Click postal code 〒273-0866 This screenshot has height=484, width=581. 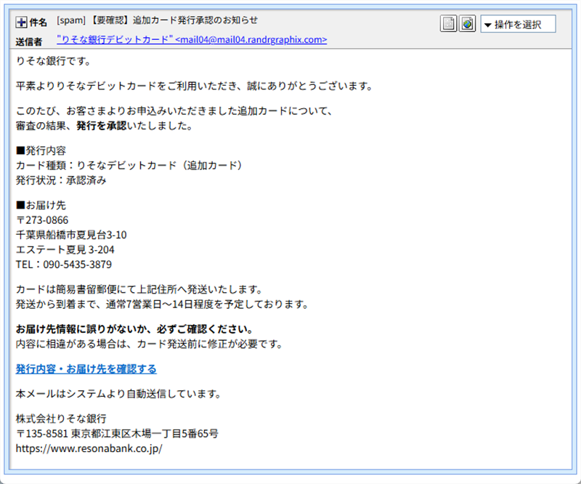point(42,220)
